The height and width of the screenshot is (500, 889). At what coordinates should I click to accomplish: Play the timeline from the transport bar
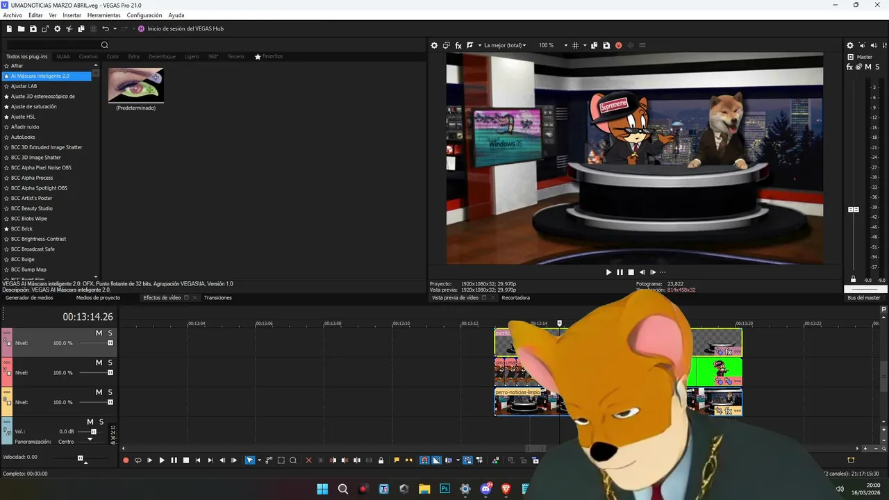[x=162, y=460]
